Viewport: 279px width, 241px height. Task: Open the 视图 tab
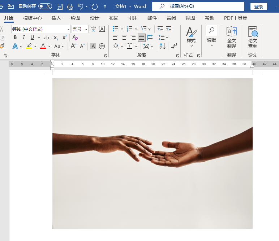click(x=190, y=18)
